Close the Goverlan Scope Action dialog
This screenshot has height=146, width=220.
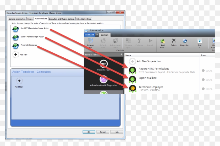[120, 12]
